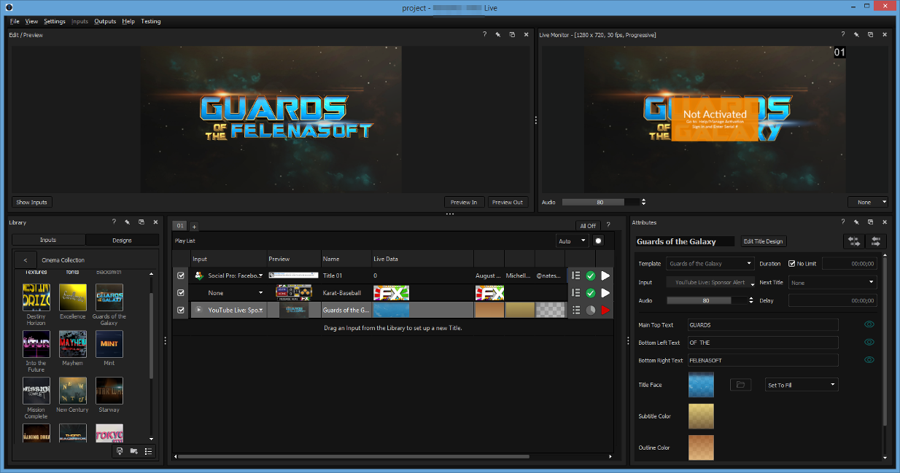Float the Library panel window
This screenshot has width=900, height=473.
tap(141, 222)
